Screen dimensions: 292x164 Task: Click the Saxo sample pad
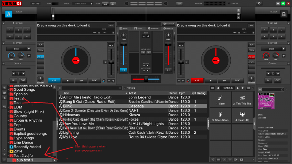220,99
